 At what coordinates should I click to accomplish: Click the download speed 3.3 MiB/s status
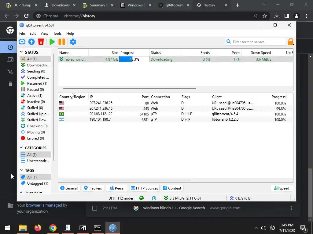(x=182, y=198)
